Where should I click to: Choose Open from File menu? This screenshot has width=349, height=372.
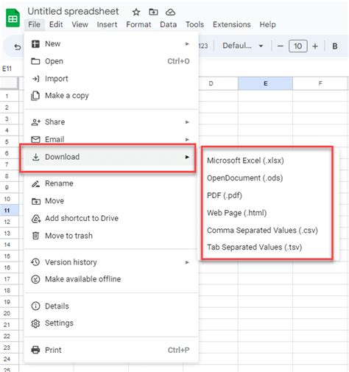(111, 61)
